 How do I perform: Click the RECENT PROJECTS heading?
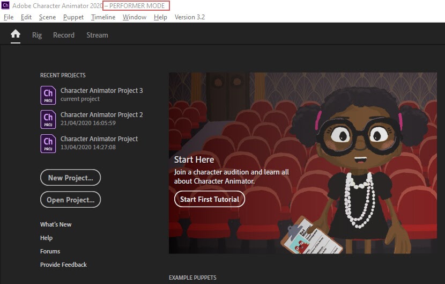tap(63, 75)
